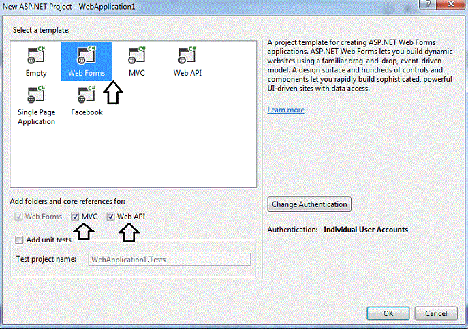Dismiss the dialog with Cancel
The image size is (468, 329).
pyautogui.click(x=436, y=313)
